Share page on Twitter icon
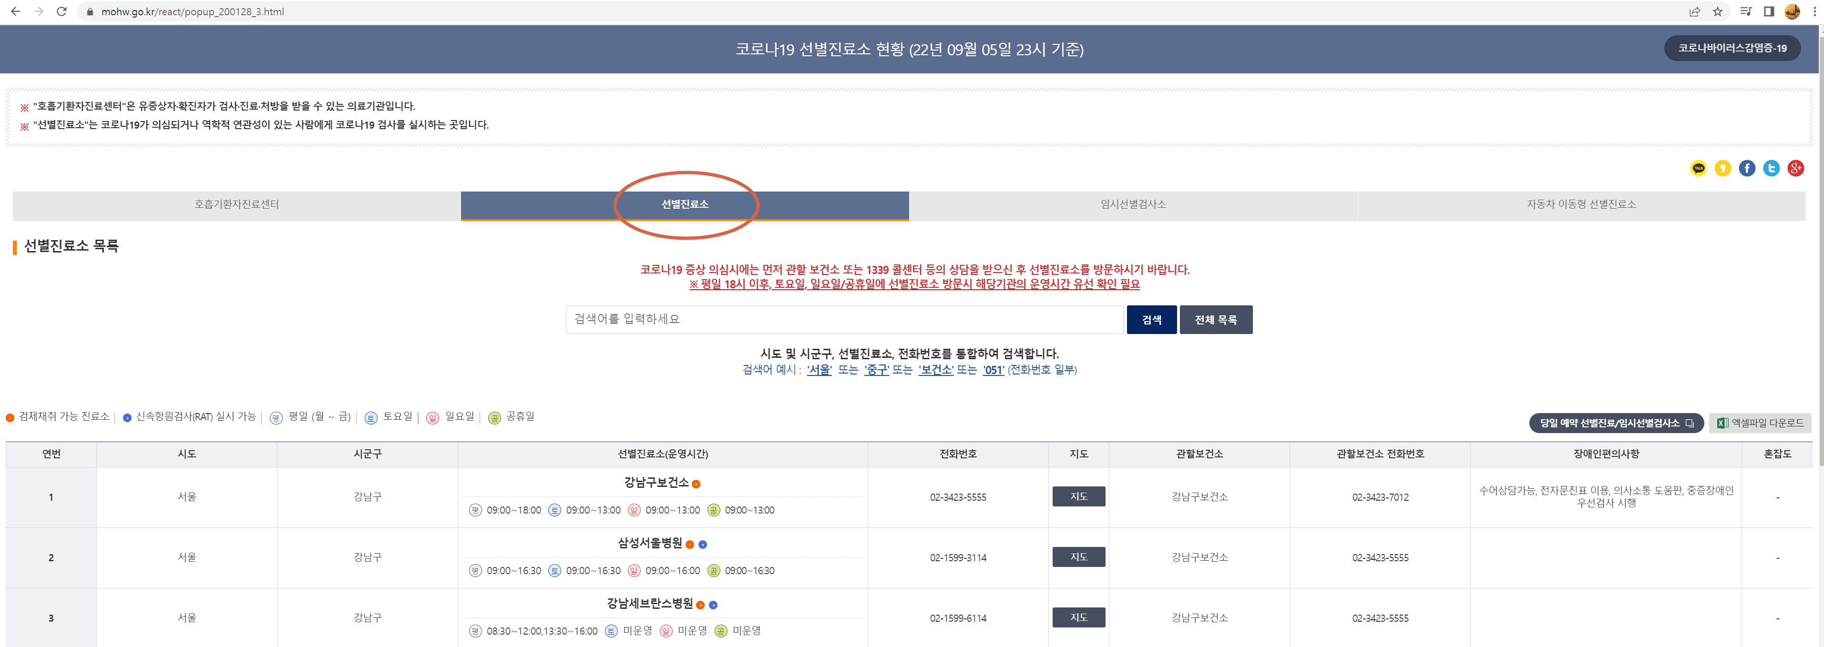Viewport: 1824px width, 647px height. pos(1771,169)
